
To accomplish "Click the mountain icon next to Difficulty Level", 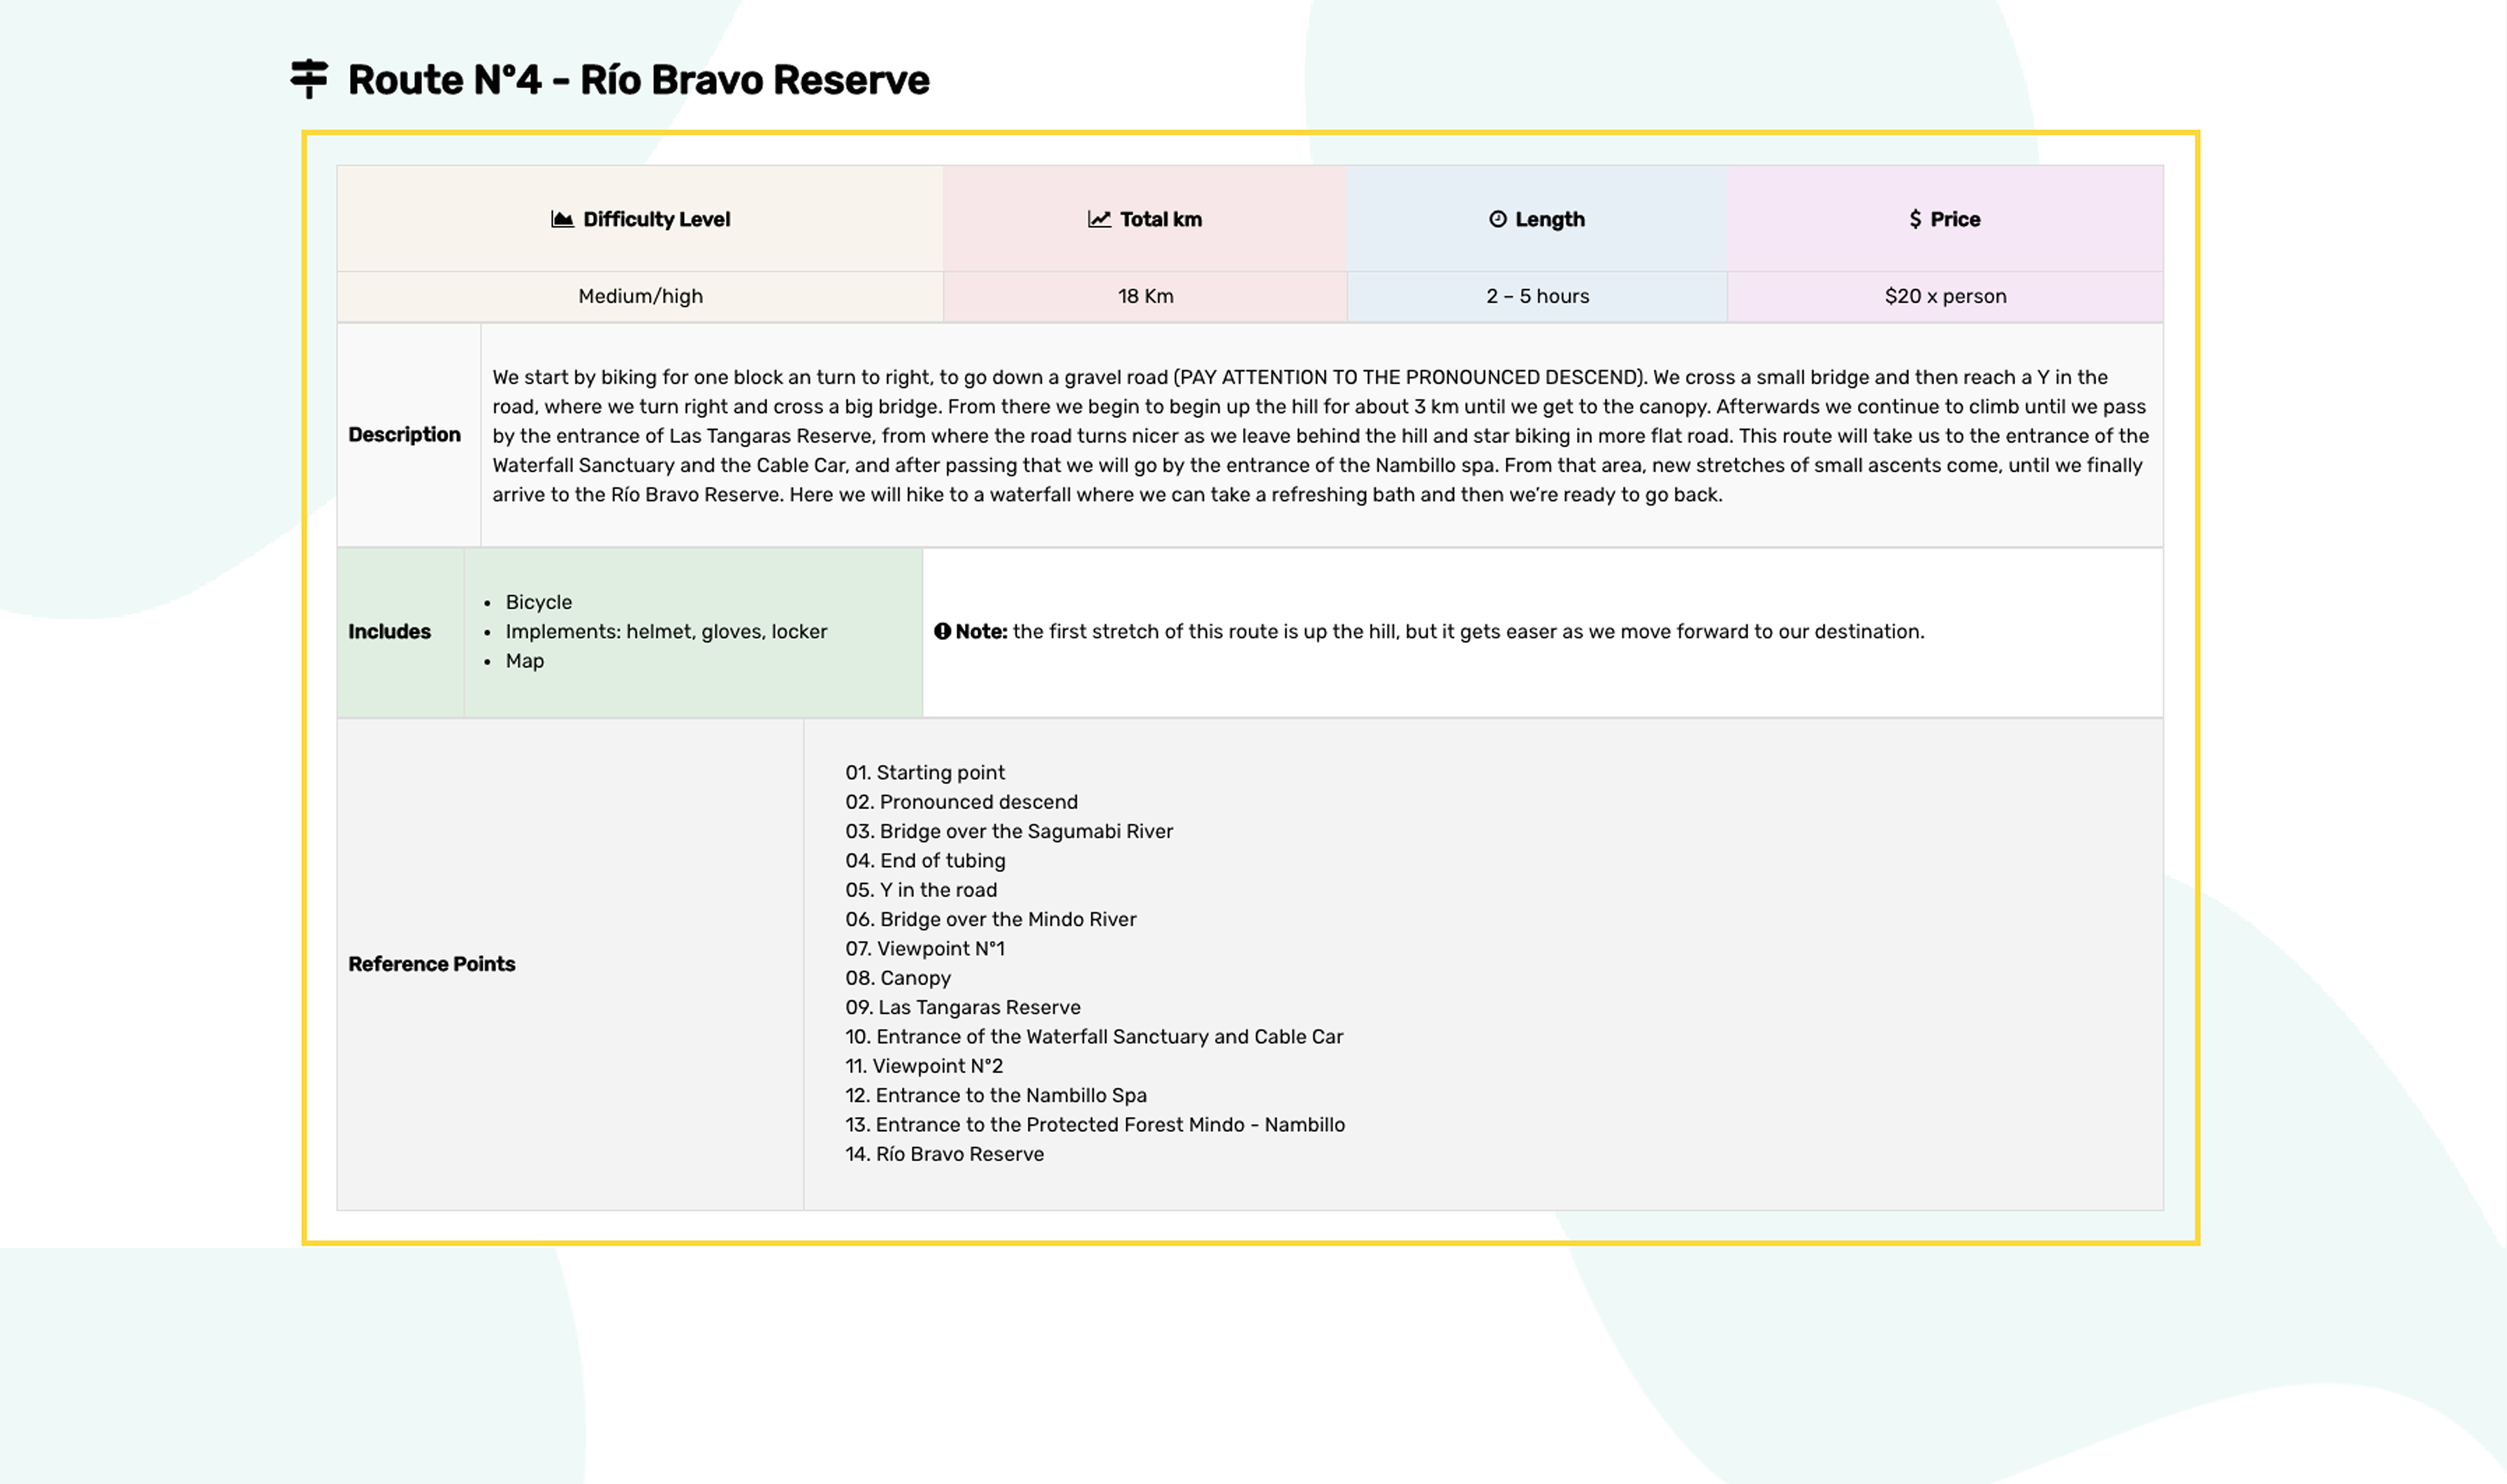I will click(x=562, y=219).
